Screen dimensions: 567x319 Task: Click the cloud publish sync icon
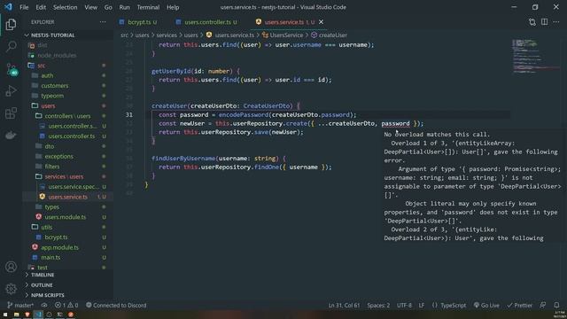point(44,305)
